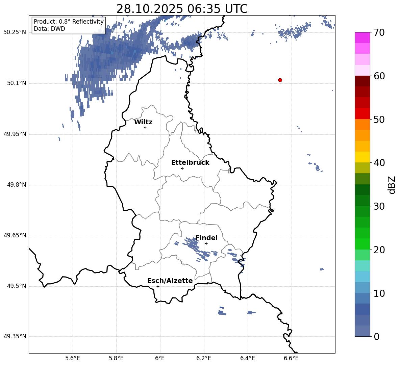Click the 49.65°N latitude tick label

coord(15,235)
